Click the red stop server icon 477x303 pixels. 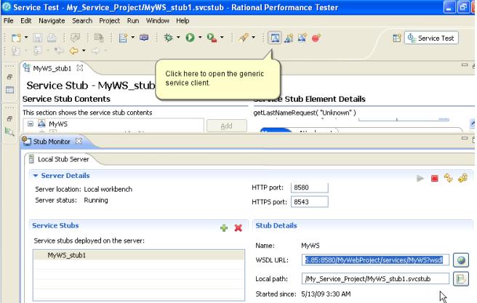pos(434,177)
